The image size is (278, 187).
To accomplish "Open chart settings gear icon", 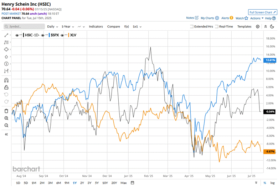I will point(258,26).
